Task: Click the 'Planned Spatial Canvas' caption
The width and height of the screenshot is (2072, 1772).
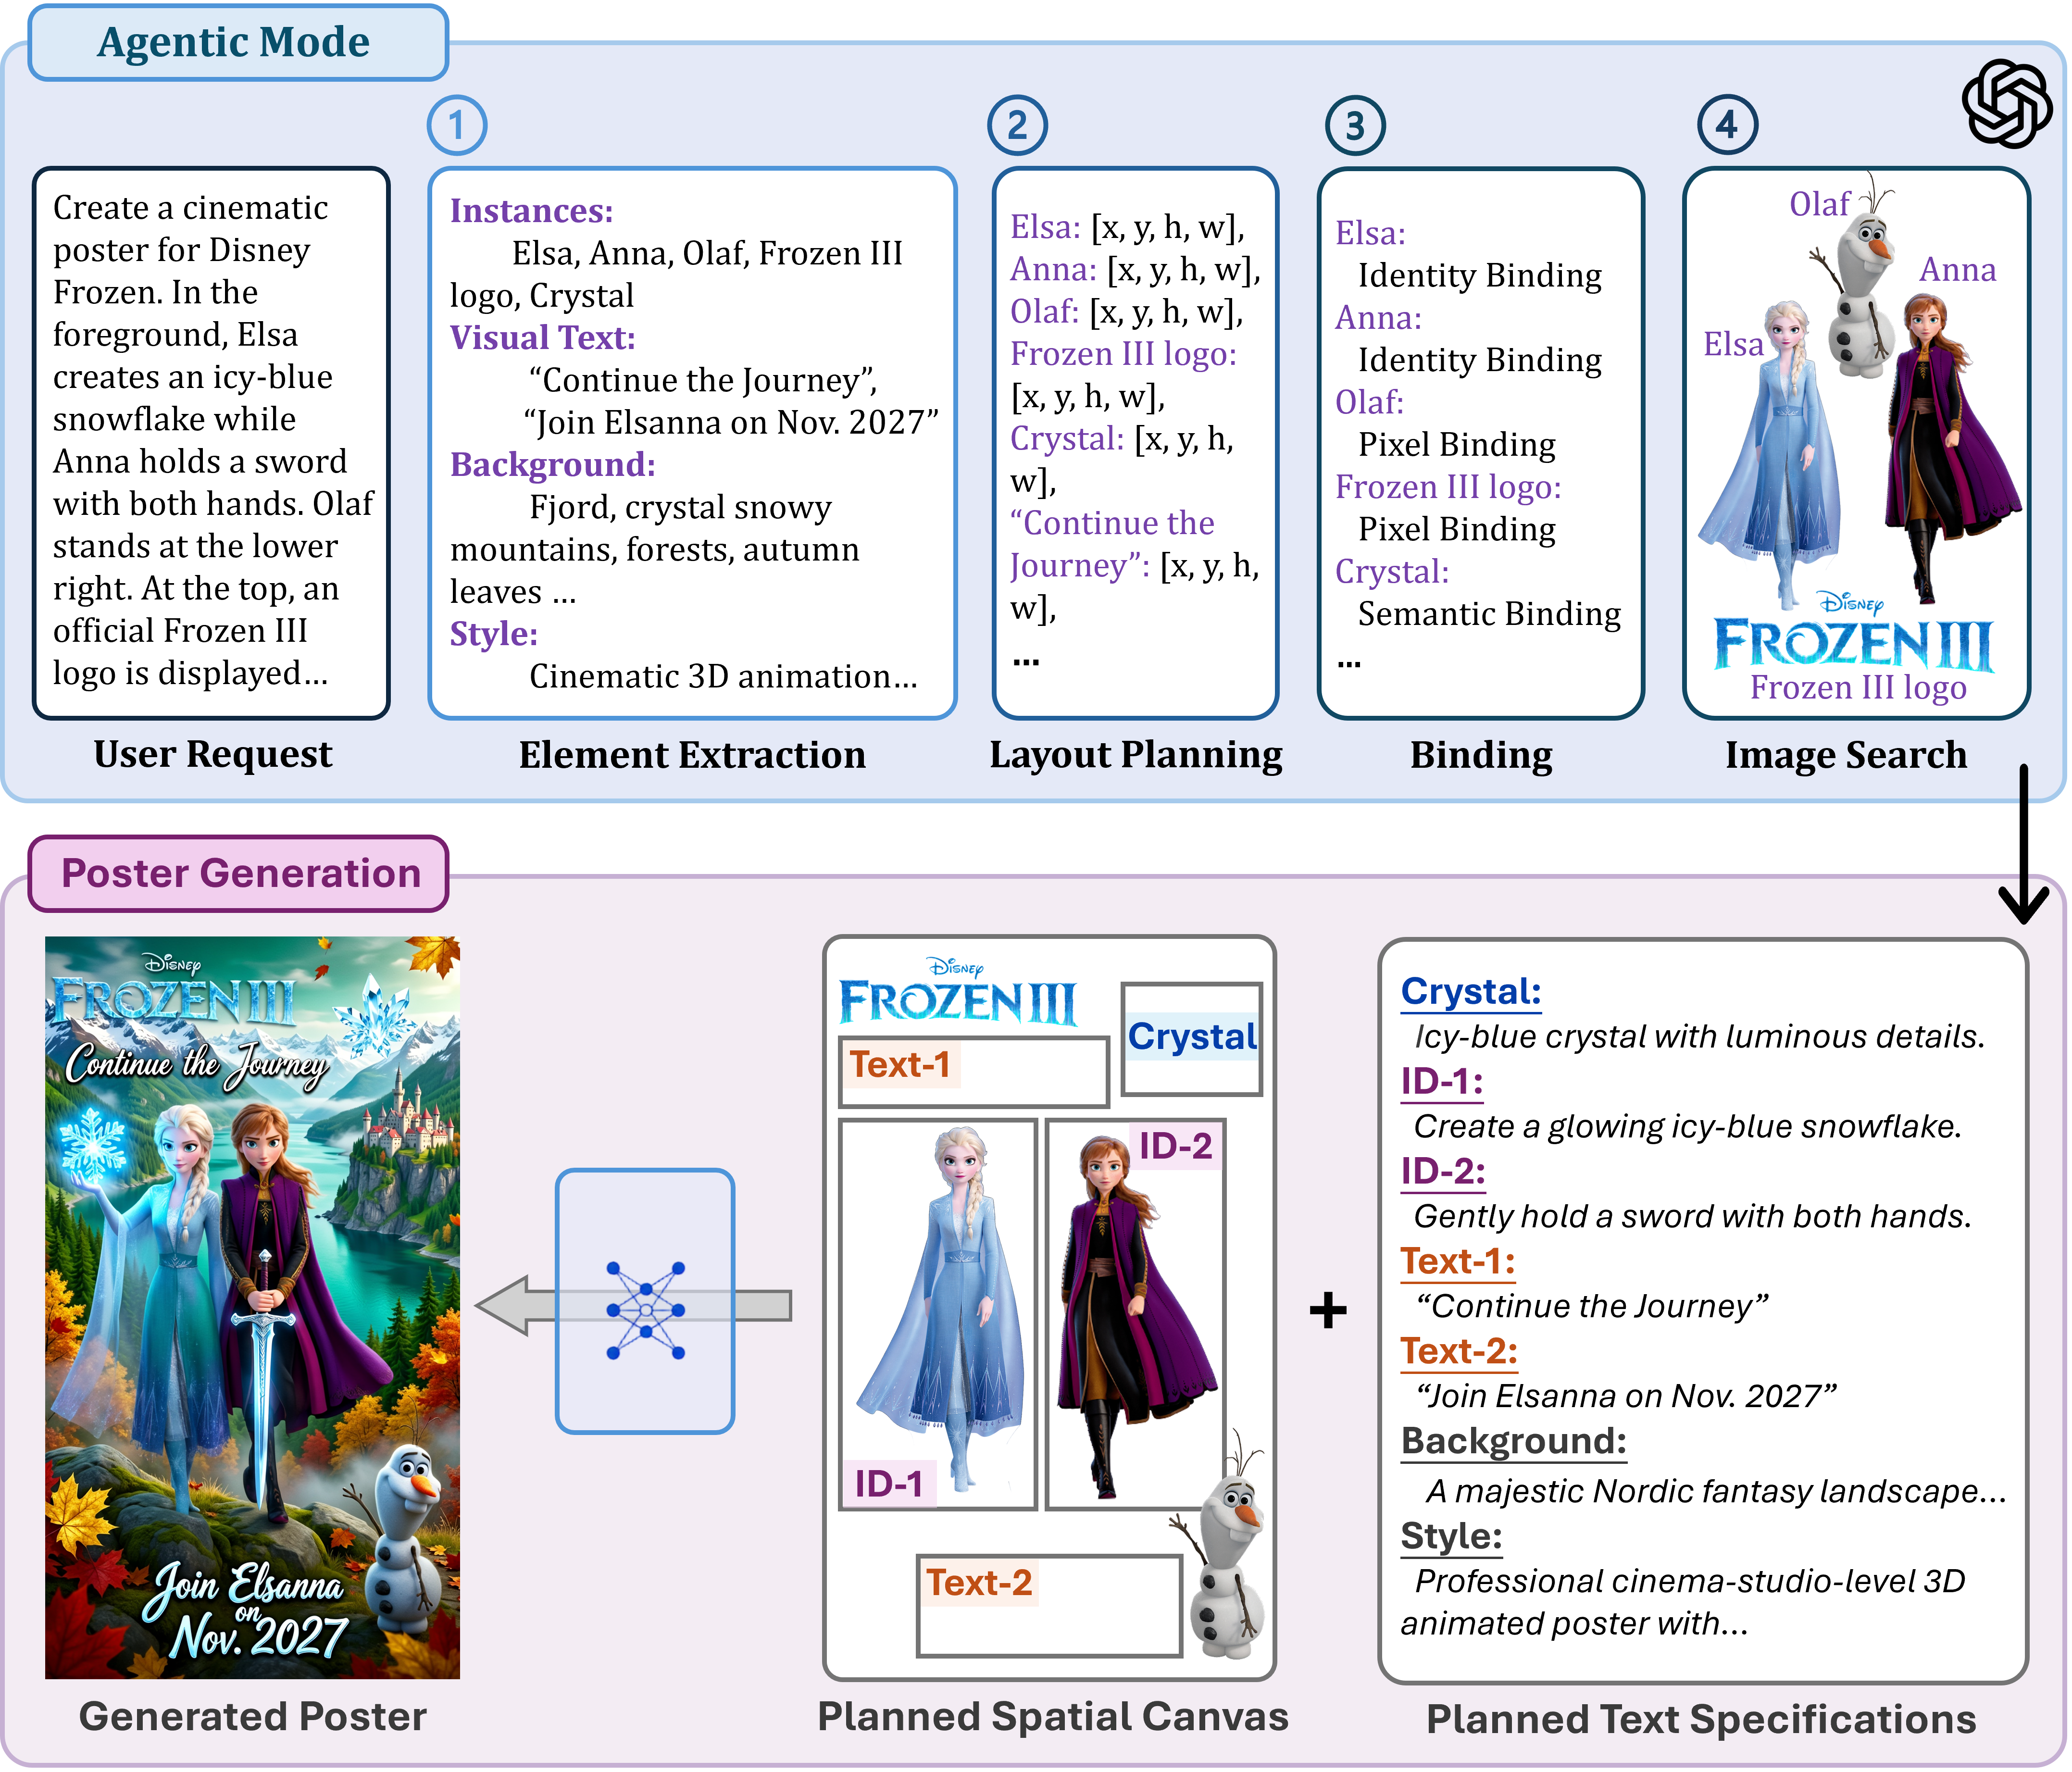Action: click(1053, 1717)
